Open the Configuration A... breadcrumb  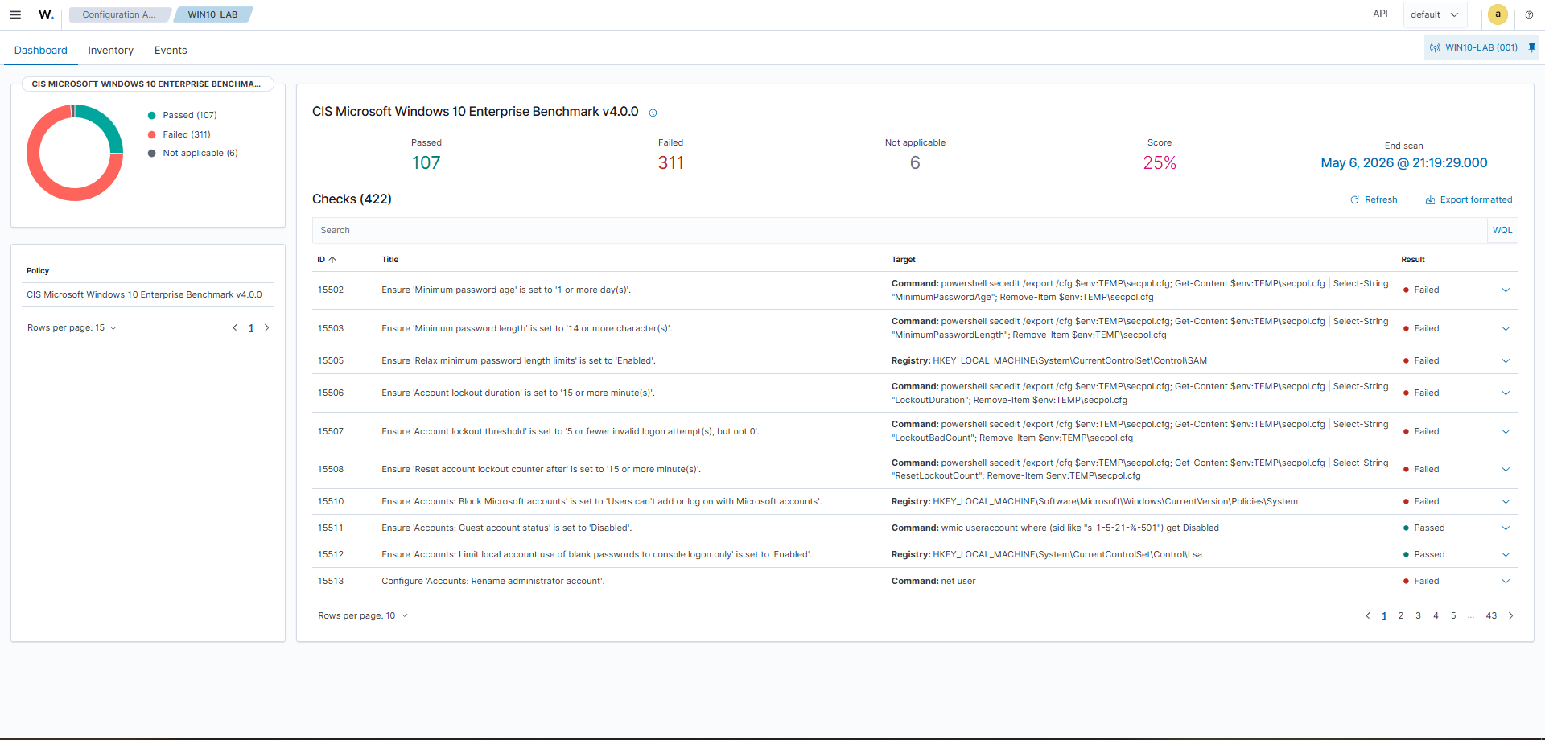coord(119,14)
